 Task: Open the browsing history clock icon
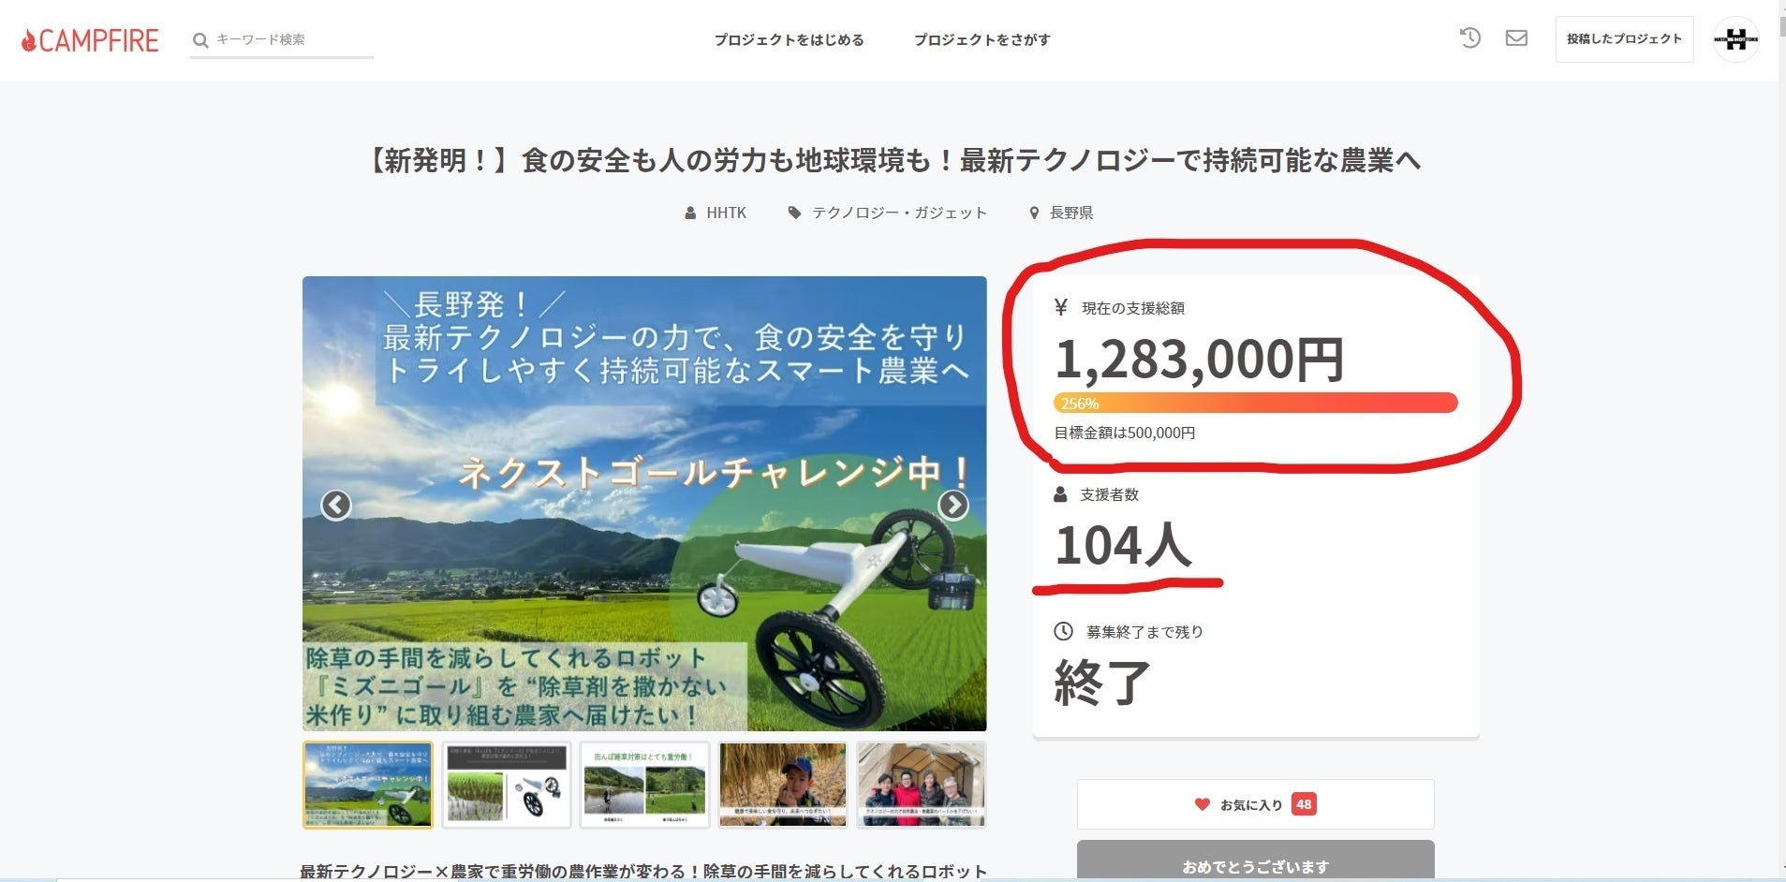[x=1469, y=38]
